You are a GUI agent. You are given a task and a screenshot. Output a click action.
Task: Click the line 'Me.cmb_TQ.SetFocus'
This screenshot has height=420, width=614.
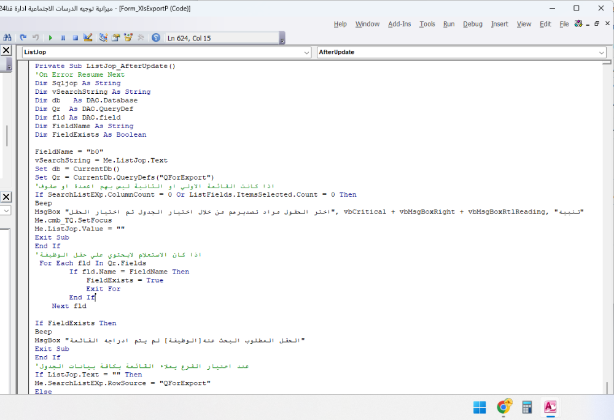click(73, 220)
